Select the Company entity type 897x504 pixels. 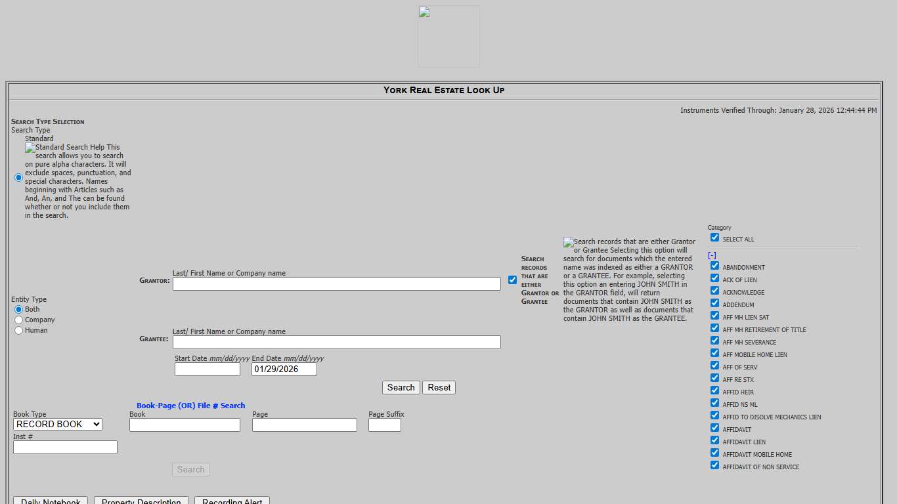point(18,320)
